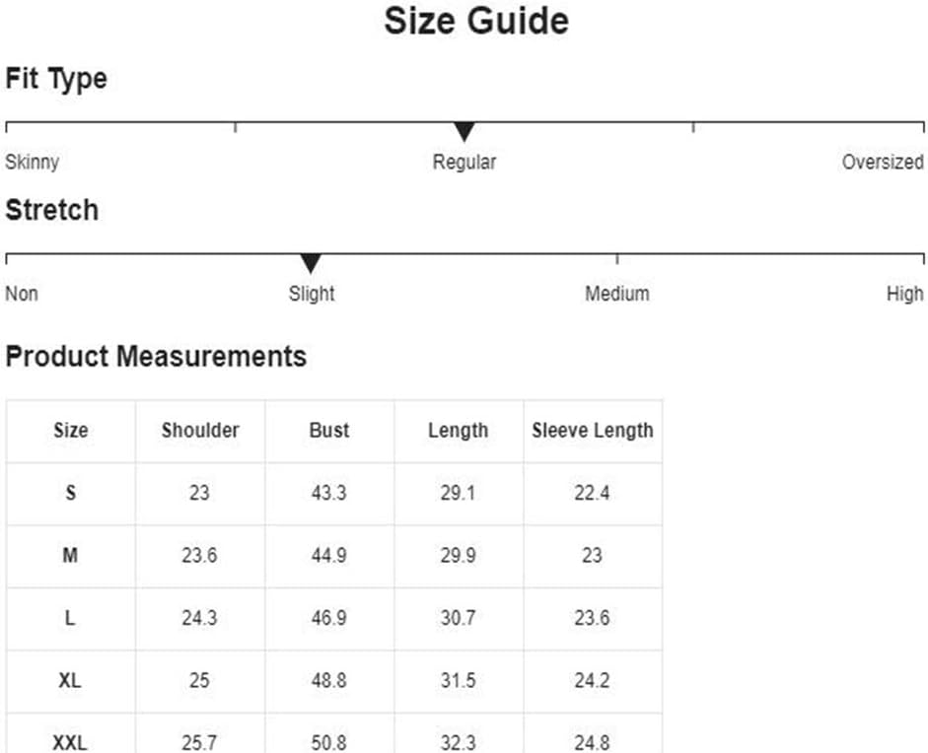This screenshot has width=928, height=753.
Task: Click the Non stretch label
Action: point(22,294)
